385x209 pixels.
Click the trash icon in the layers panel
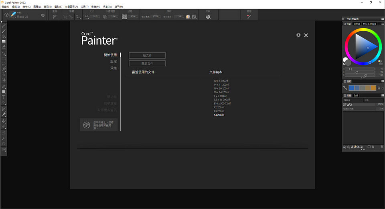coord(381,147)
